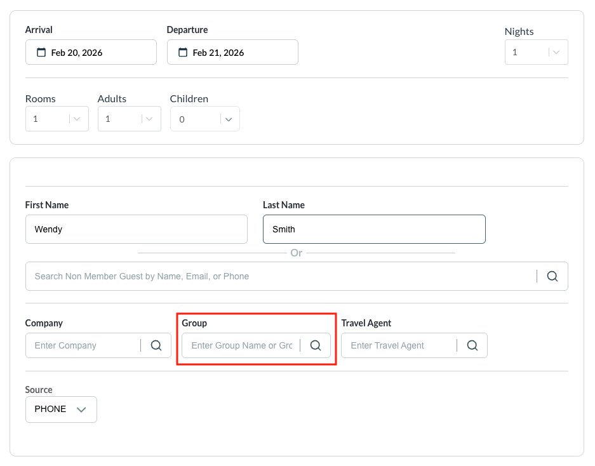
Task: Click the calendar icon in the Departure field
Action: [x=183, y=53]
